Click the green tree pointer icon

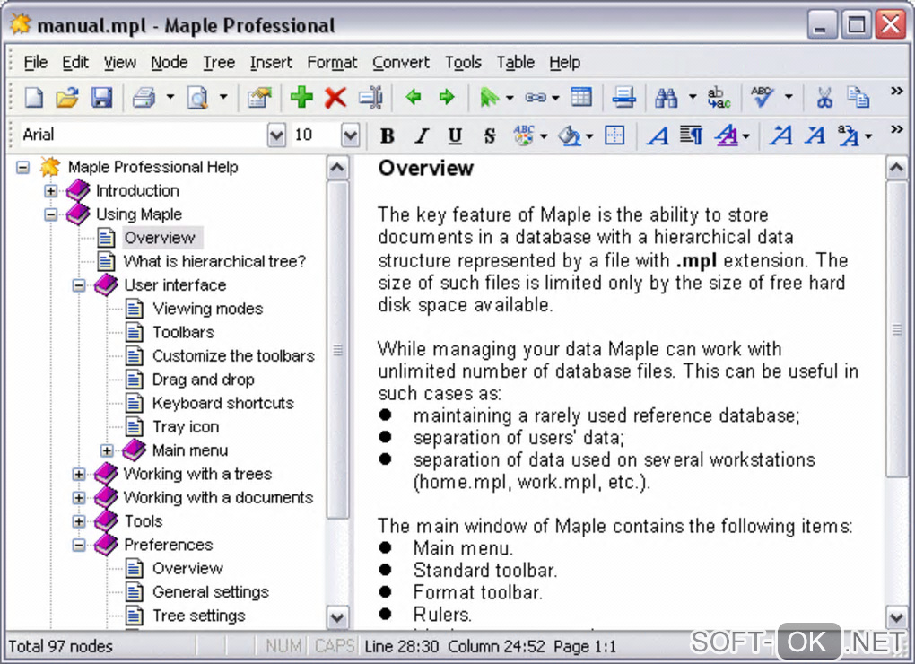coord(489,97)
